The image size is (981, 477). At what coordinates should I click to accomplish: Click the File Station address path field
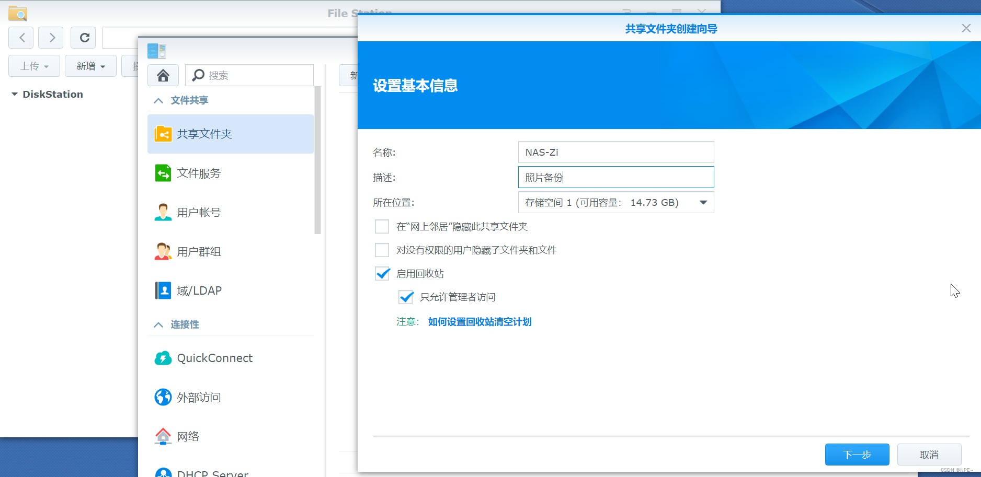tap(230, 38)
